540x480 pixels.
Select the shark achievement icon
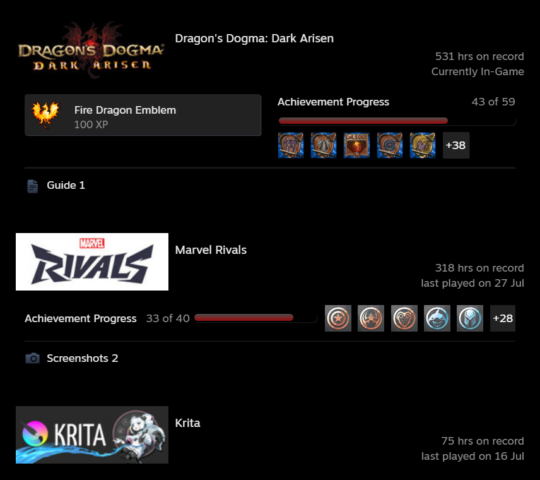pyautogui.click(x=437, y=318)
